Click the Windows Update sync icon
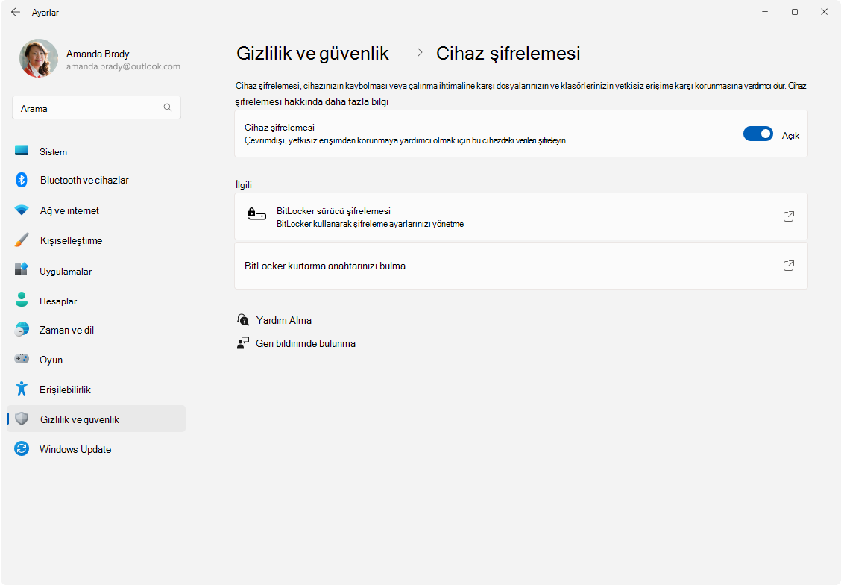The height and width of the screenshot is (585, 841). click(x=22, y=448)
